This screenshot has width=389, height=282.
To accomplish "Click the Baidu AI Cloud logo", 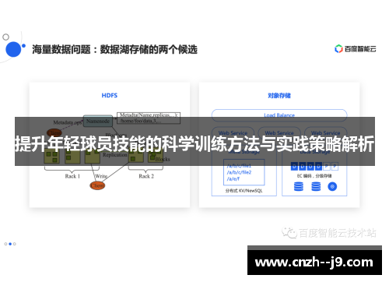I will pos(356,49).
